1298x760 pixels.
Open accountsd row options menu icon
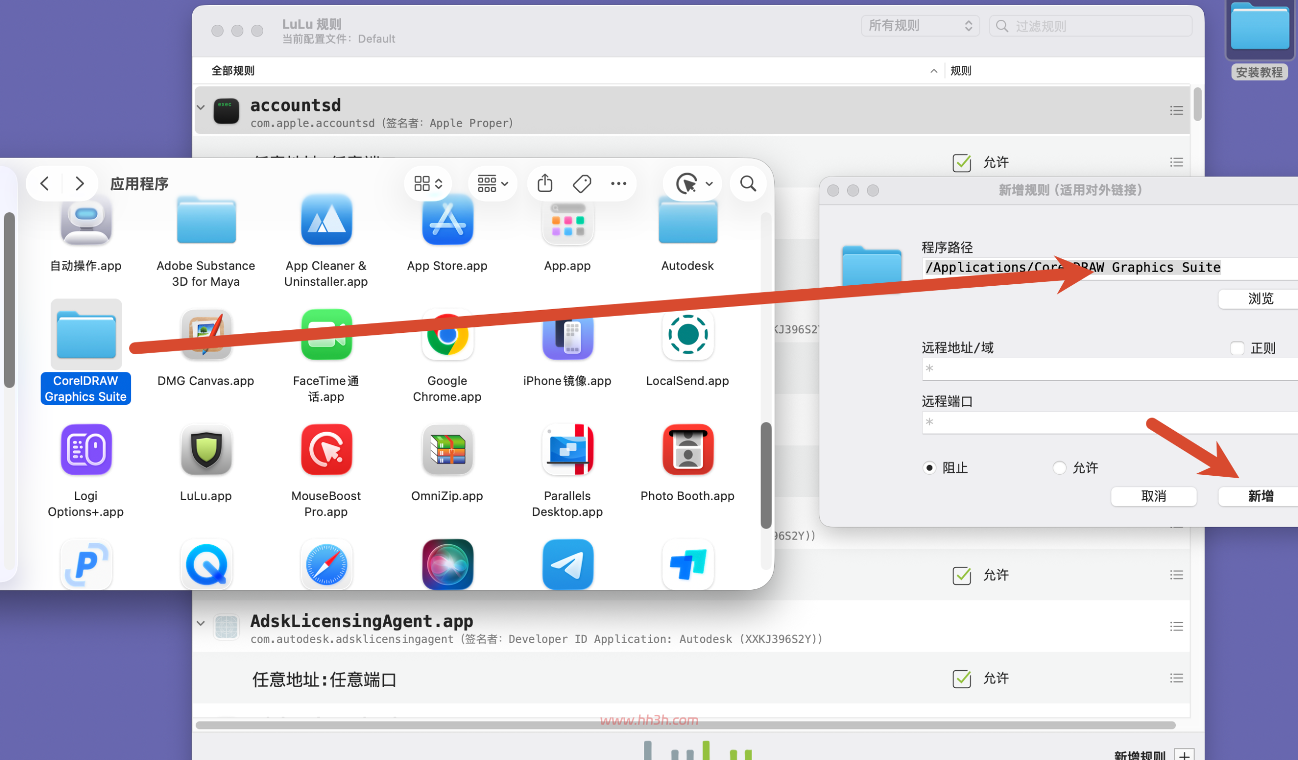tap(1176, 110)
